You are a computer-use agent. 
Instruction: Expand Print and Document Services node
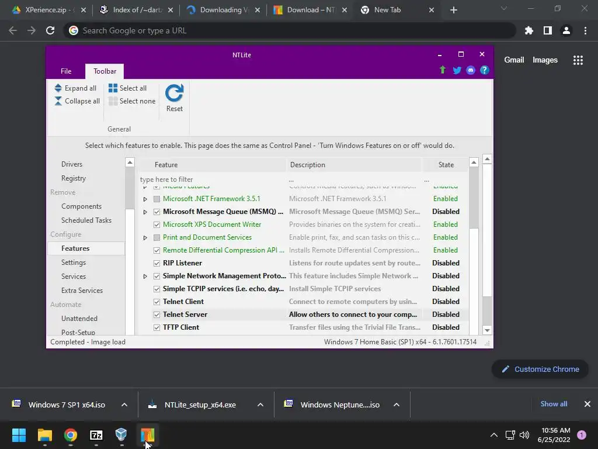(145, 237)
